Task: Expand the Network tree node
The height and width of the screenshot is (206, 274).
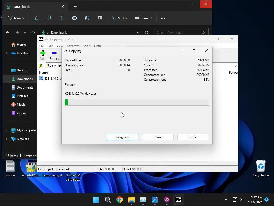Action: 7,139
